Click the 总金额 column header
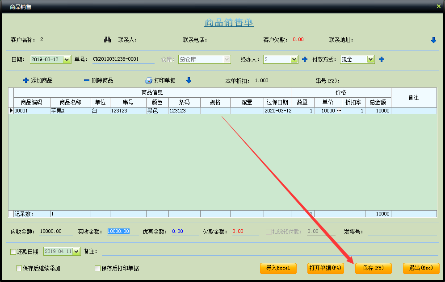Viewport: 445px width, 282px height. point(378,102)
